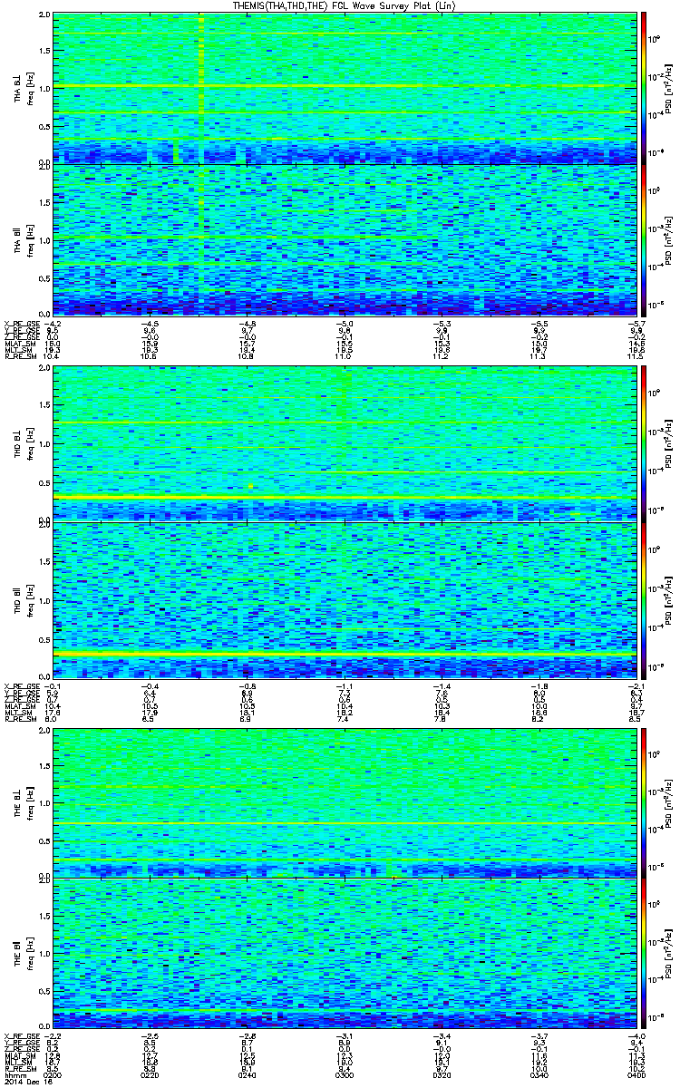Image resolution: width=680 pixels, height=1088 pixels.
Task: Click the 'THD BL freq [Hz]' axis label
Action: [x=23, y=444]
